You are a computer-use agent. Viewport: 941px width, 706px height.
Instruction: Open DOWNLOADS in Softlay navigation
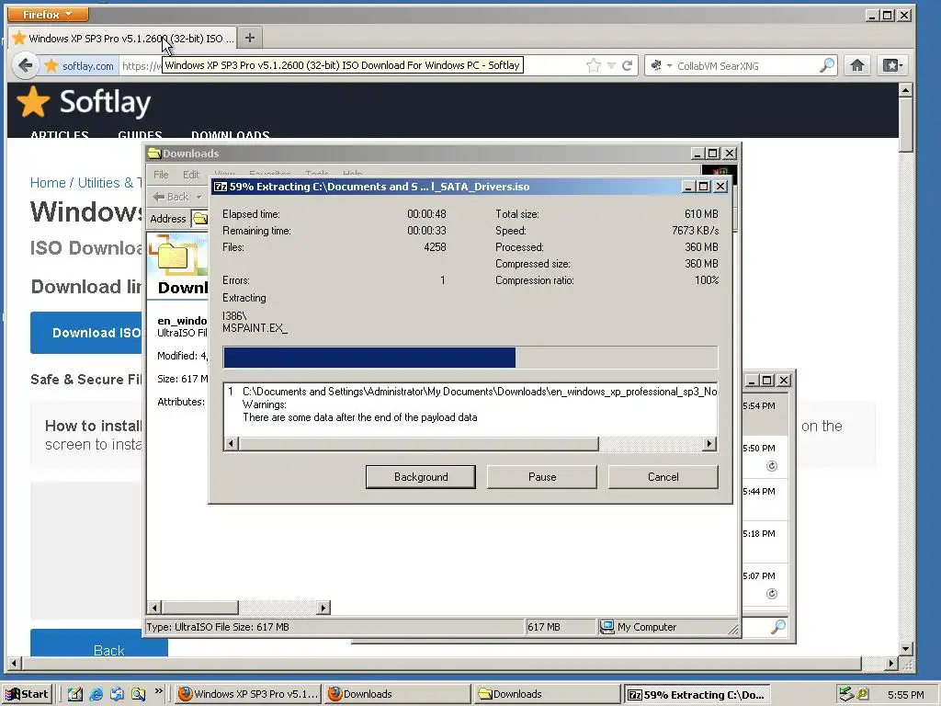(231, 134)
